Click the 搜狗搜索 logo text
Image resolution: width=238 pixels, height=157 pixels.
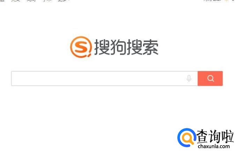click(126, 47)
